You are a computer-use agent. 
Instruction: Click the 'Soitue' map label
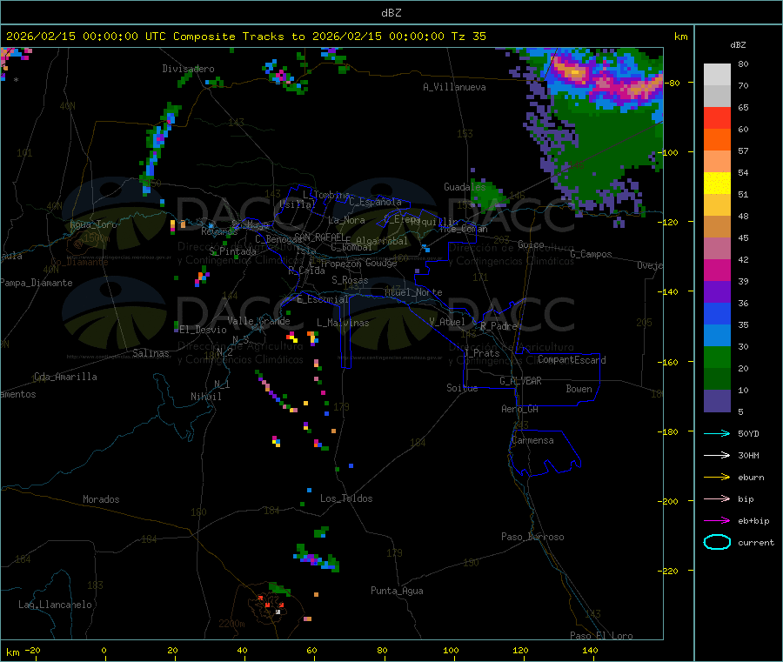coord(462,388)
